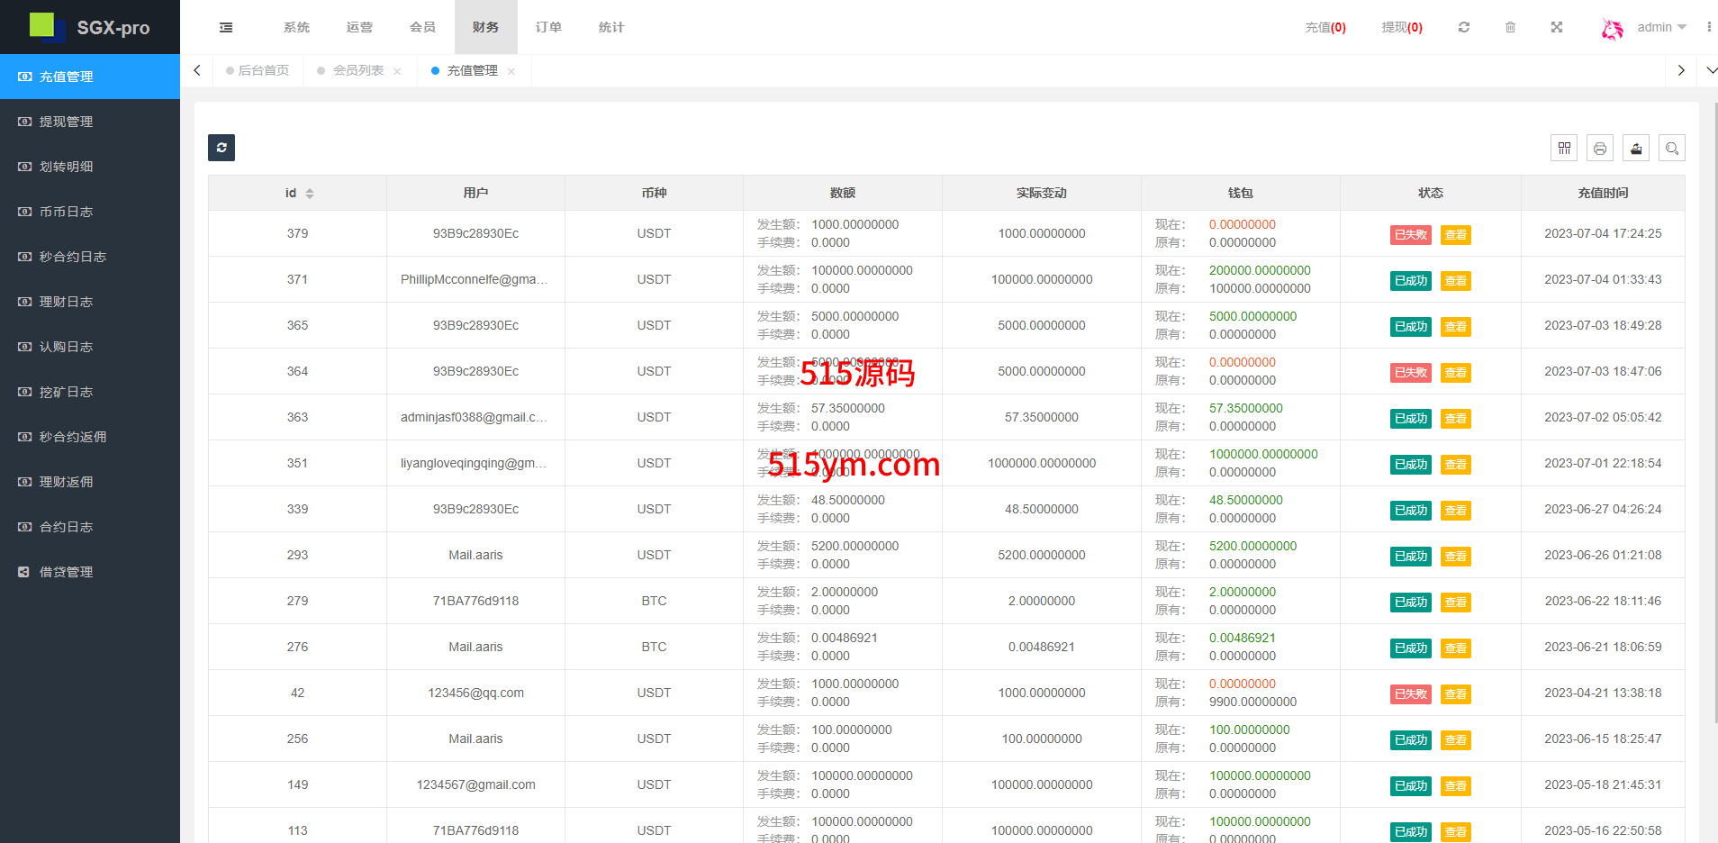The width and height of the screenshot is (1718, 843).
Task: Click the export icon above the table
Action: [x=1636, y=149]
